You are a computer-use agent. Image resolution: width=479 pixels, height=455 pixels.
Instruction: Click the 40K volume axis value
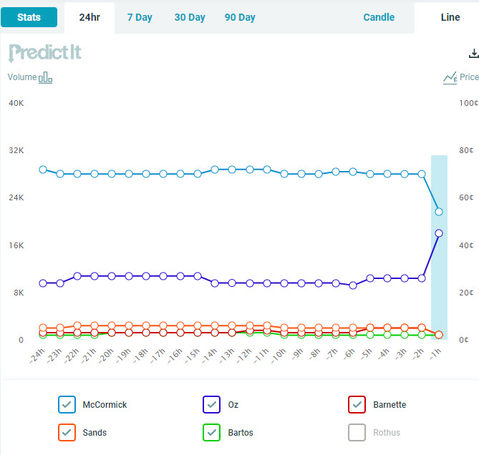[x=16, y=103]
